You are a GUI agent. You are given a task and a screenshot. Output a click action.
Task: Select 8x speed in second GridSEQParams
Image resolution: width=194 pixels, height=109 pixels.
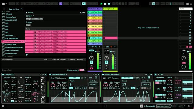click(x=137, y=88)
